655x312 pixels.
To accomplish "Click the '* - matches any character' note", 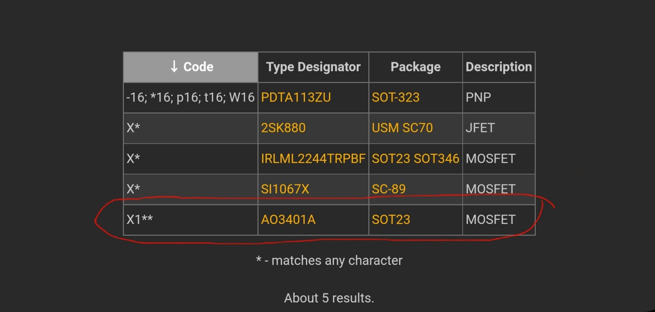I will (329, 261).
